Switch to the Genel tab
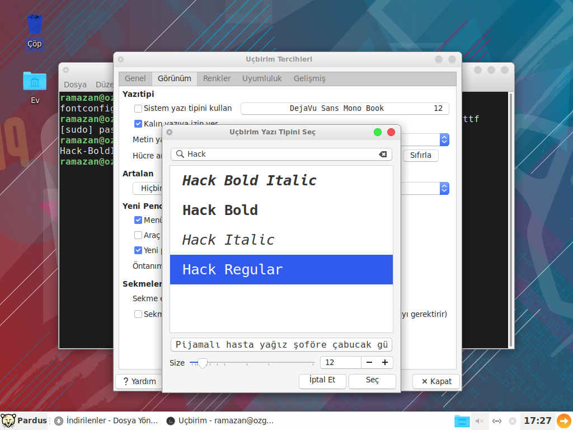 point(135,78)
